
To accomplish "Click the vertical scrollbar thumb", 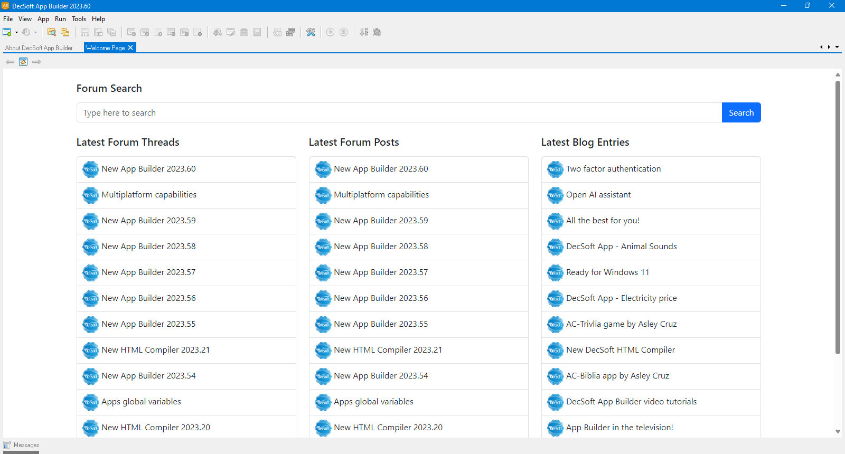I will point(838,217).
